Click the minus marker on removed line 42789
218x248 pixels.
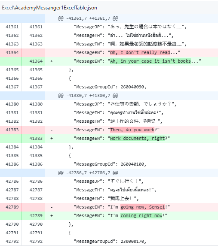pyautogui.click(x=52, y=207)
